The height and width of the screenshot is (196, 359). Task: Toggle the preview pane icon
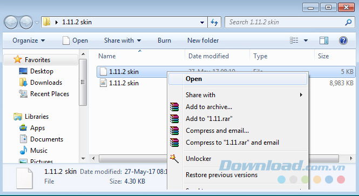click(324, 40)
